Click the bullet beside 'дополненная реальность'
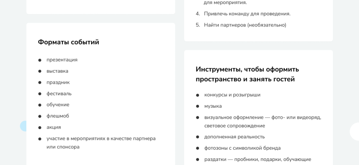The image size is (359, 165). (198, 137)
